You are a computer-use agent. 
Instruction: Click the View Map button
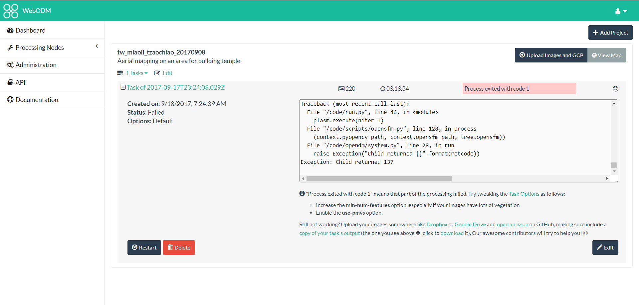coord(607,55)
